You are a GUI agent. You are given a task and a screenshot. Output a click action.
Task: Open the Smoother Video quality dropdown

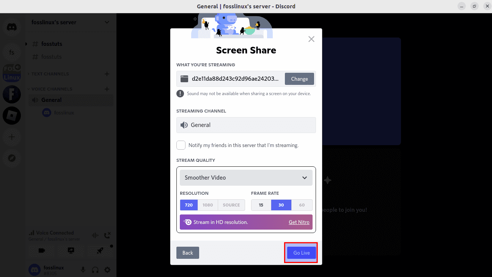click(x=246, y=178)
